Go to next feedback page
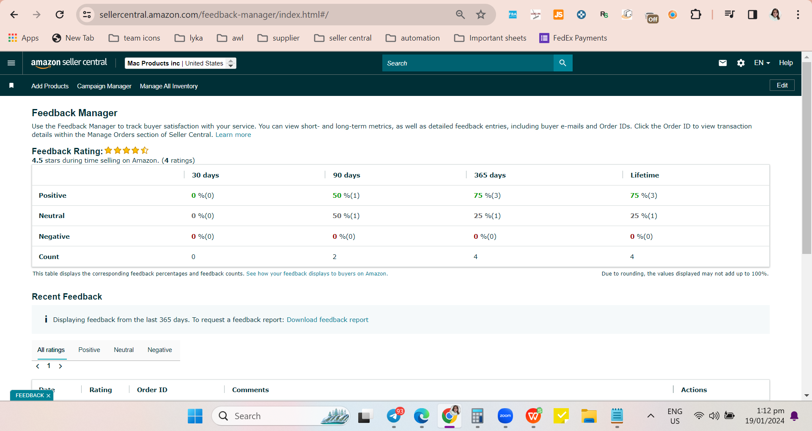The image size is (812, 431). 60,366
